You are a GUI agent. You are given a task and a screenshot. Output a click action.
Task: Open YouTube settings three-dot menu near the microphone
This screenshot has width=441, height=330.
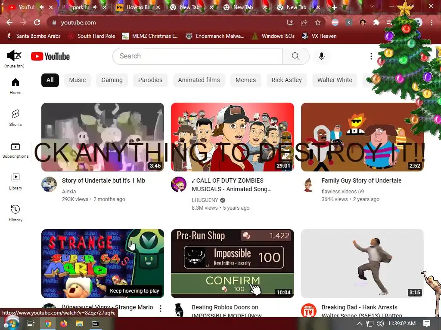click(371, 56)
